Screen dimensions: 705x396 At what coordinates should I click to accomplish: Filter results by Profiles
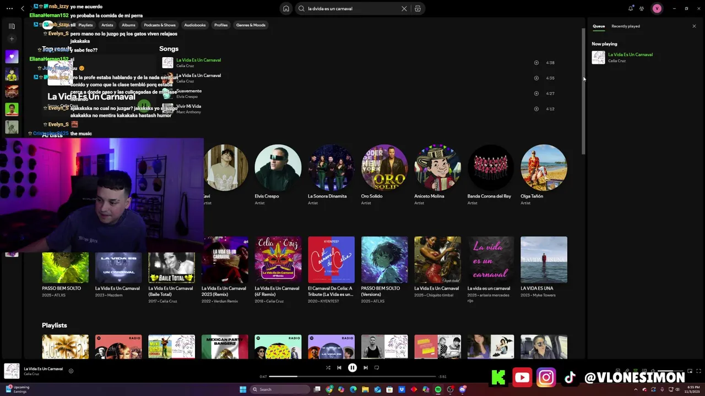[221, 25]
